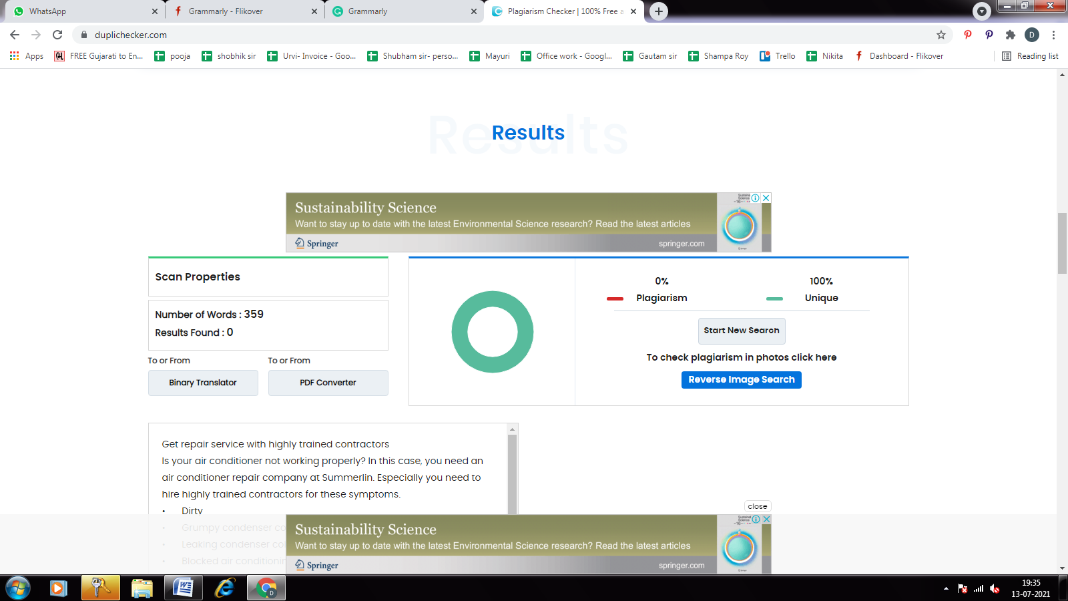Open the Office work Google bookmark
Viewport: 1068px width, 601px height.
566,56
